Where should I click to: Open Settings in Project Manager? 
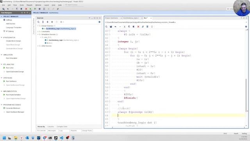tap(9, 20)
